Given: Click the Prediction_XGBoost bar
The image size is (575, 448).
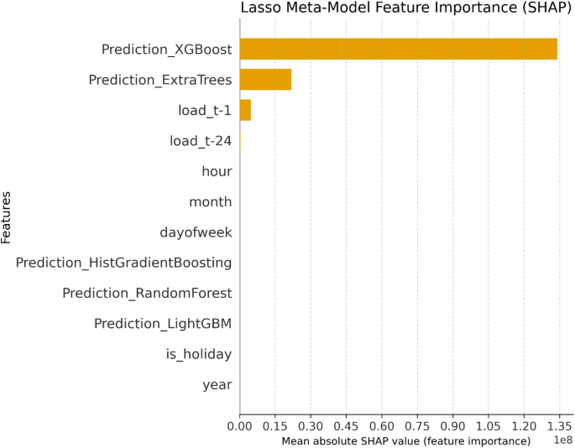Looking at the screenshot, I should 398,49.
